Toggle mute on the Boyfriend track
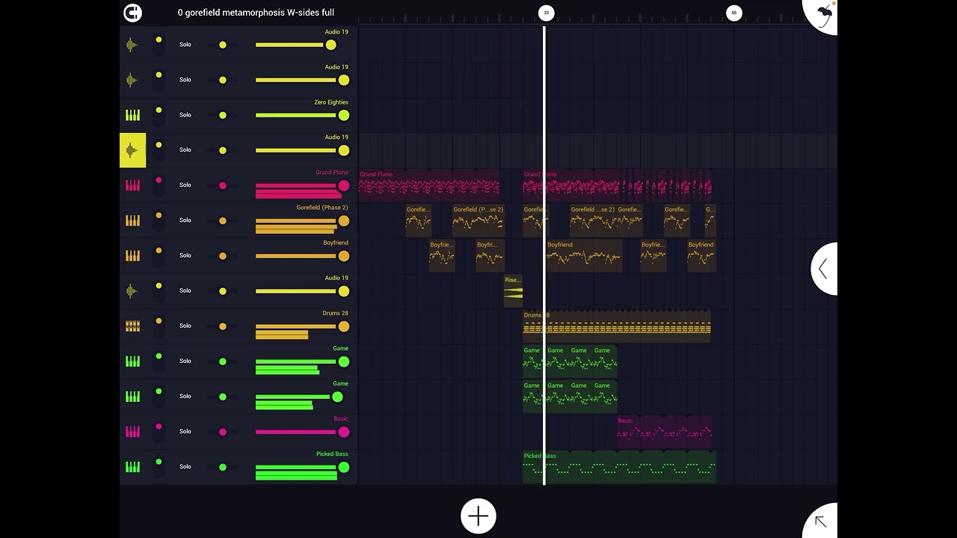The width and height of the screenshot is (957, 538). click(x=159, y=256)
